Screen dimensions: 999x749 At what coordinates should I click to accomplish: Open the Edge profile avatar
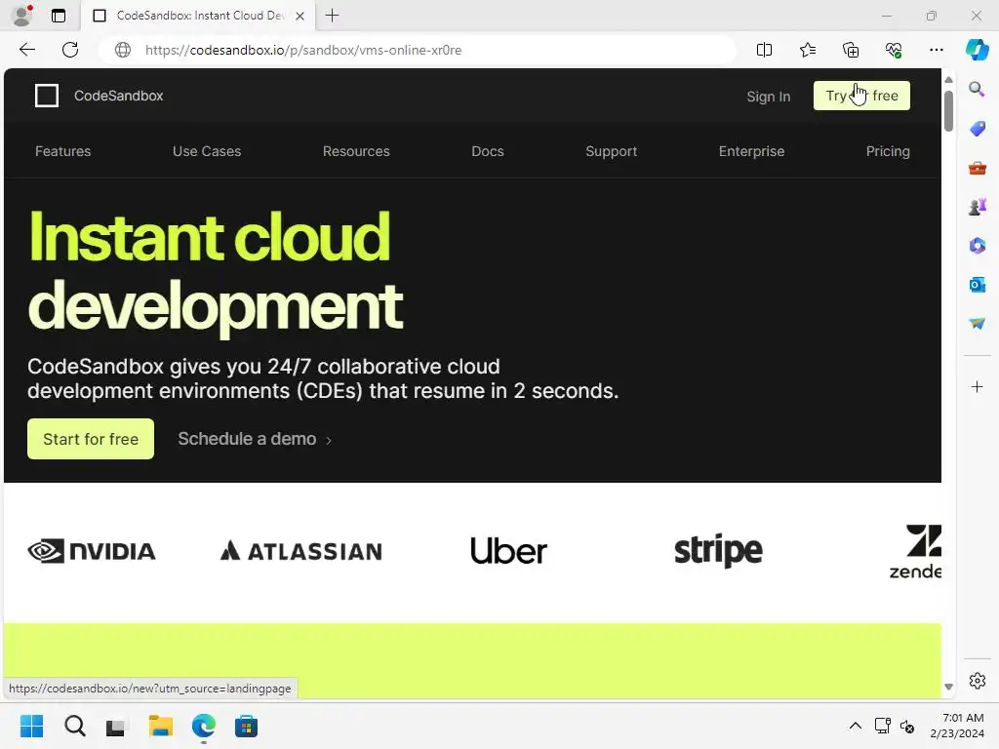click(23, 16)
